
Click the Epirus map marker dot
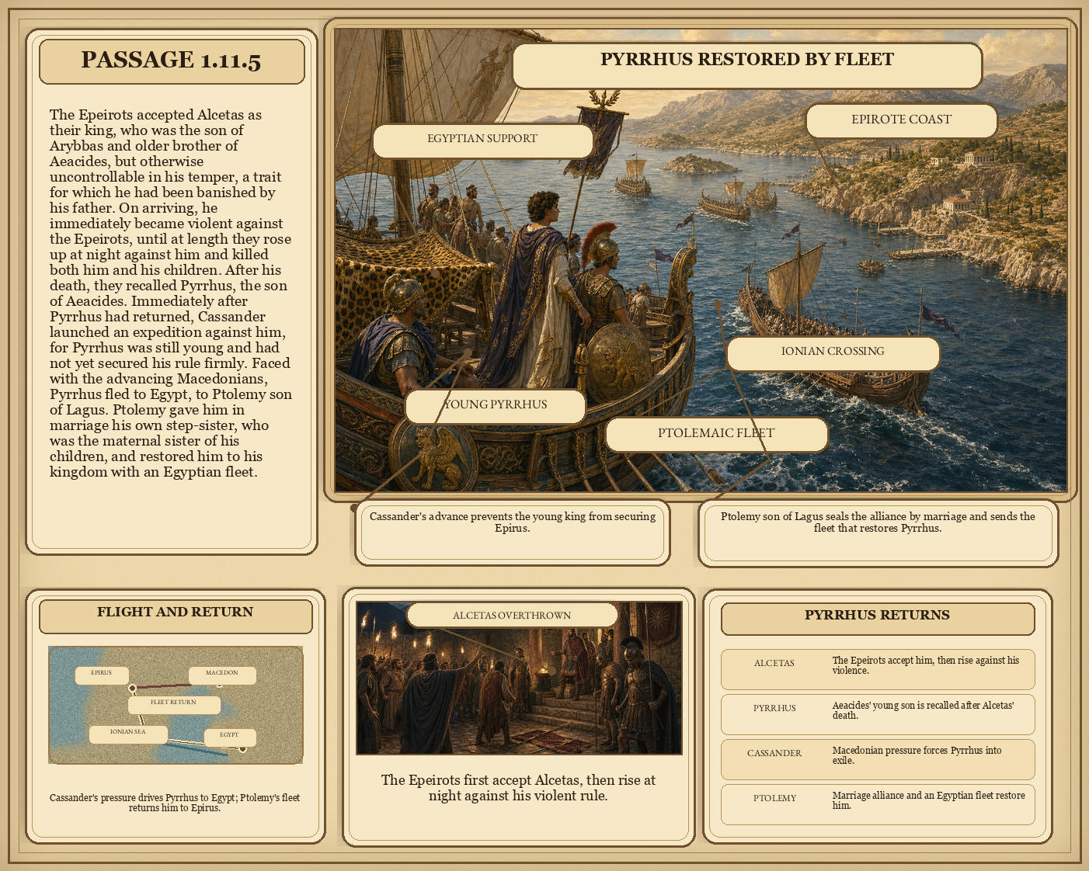coord(133,689)
